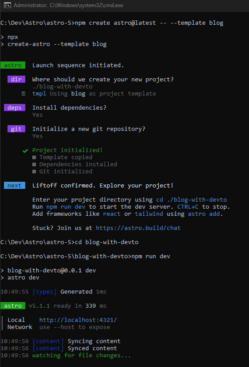Open the https://astro.build/chat link
Viewport: 249px width, 367px height.
pyautogui.click(x=138, y=228)
